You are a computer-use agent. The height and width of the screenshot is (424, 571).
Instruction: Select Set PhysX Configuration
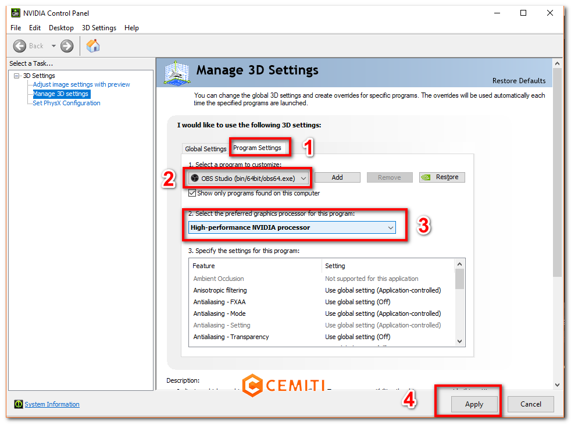pyautogui.click(x=66, y=103)
